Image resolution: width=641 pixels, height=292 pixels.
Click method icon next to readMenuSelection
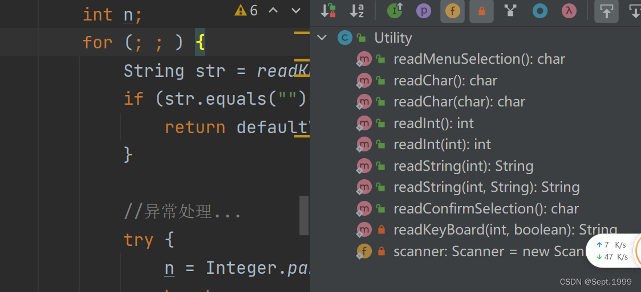tap(364, 59)
